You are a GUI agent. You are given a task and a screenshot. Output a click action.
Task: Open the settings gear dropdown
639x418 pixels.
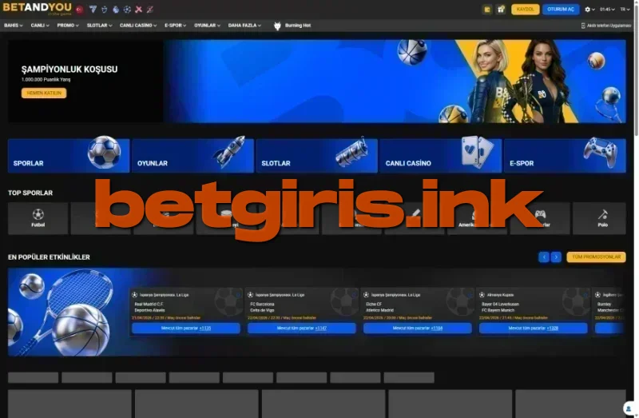pyautogui.click(x=589, y=10)
